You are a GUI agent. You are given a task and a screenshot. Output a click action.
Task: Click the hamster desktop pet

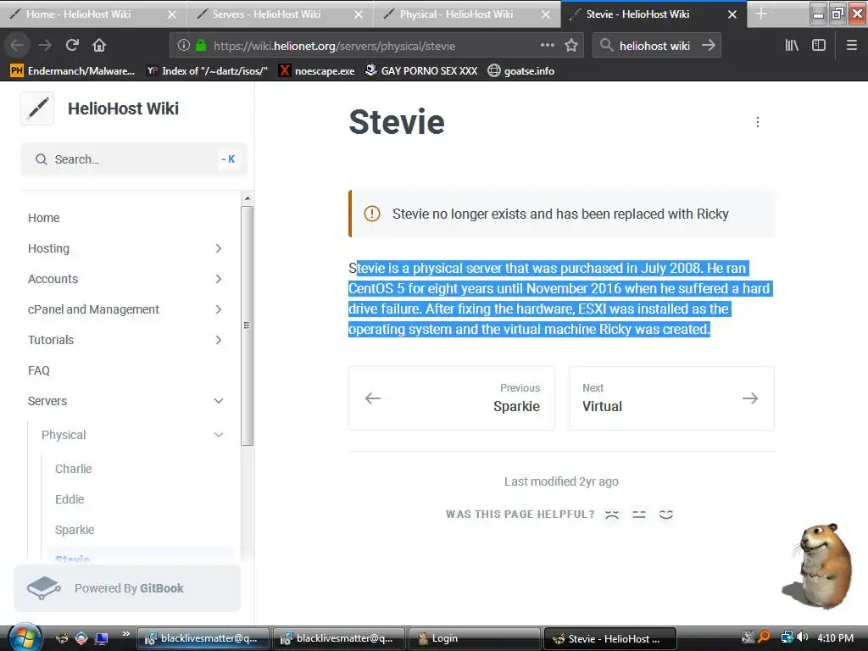[x=820, y=565]
